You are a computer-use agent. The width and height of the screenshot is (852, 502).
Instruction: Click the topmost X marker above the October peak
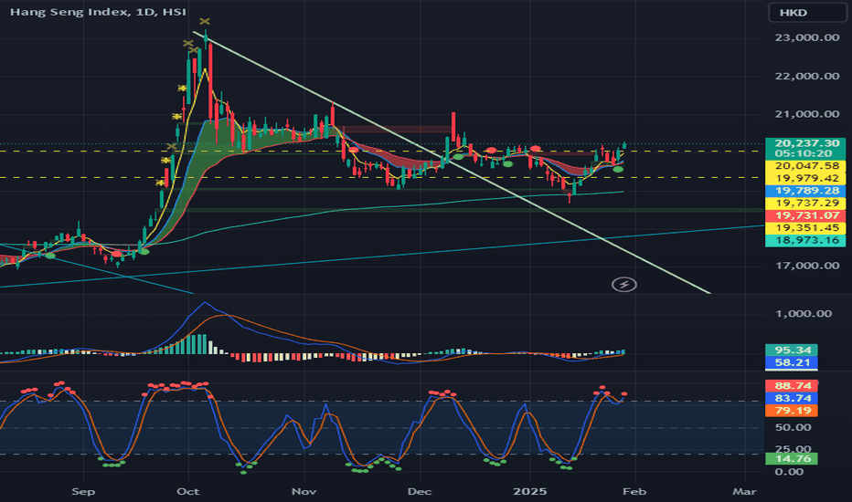click(x=204, y=22)
